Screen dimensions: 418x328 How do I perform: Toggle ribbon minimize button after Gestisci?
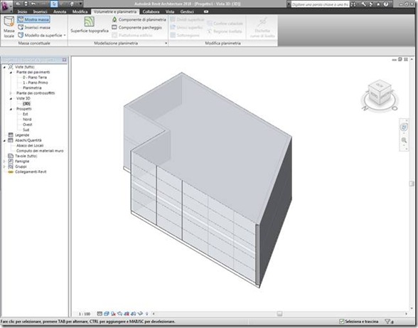tap(206, 12)
